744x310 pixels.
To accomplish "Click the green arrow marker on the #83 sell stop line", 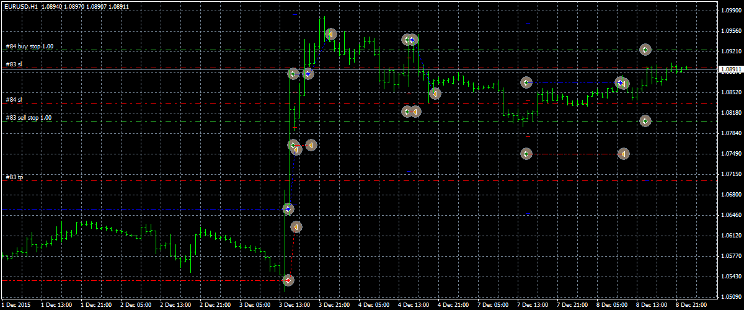I will click(x=645, y=121).
